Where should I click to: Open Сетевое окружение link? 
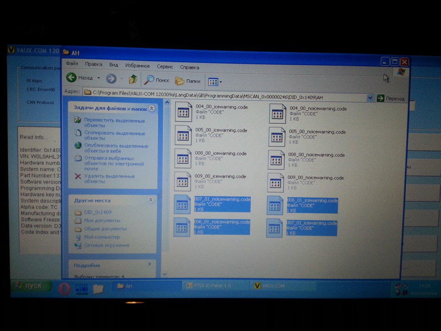click(x=107, y=245)
